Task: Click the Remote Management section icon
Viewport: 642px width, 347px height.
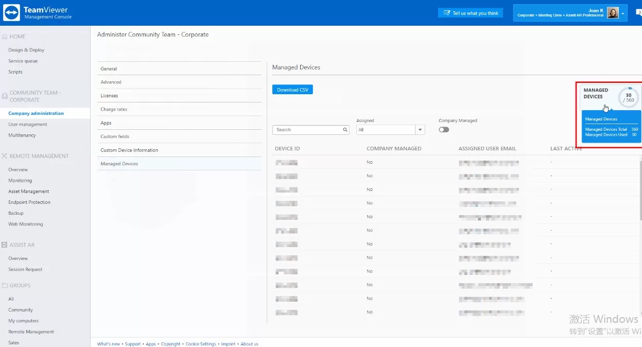Action: (x=5, y=156)
